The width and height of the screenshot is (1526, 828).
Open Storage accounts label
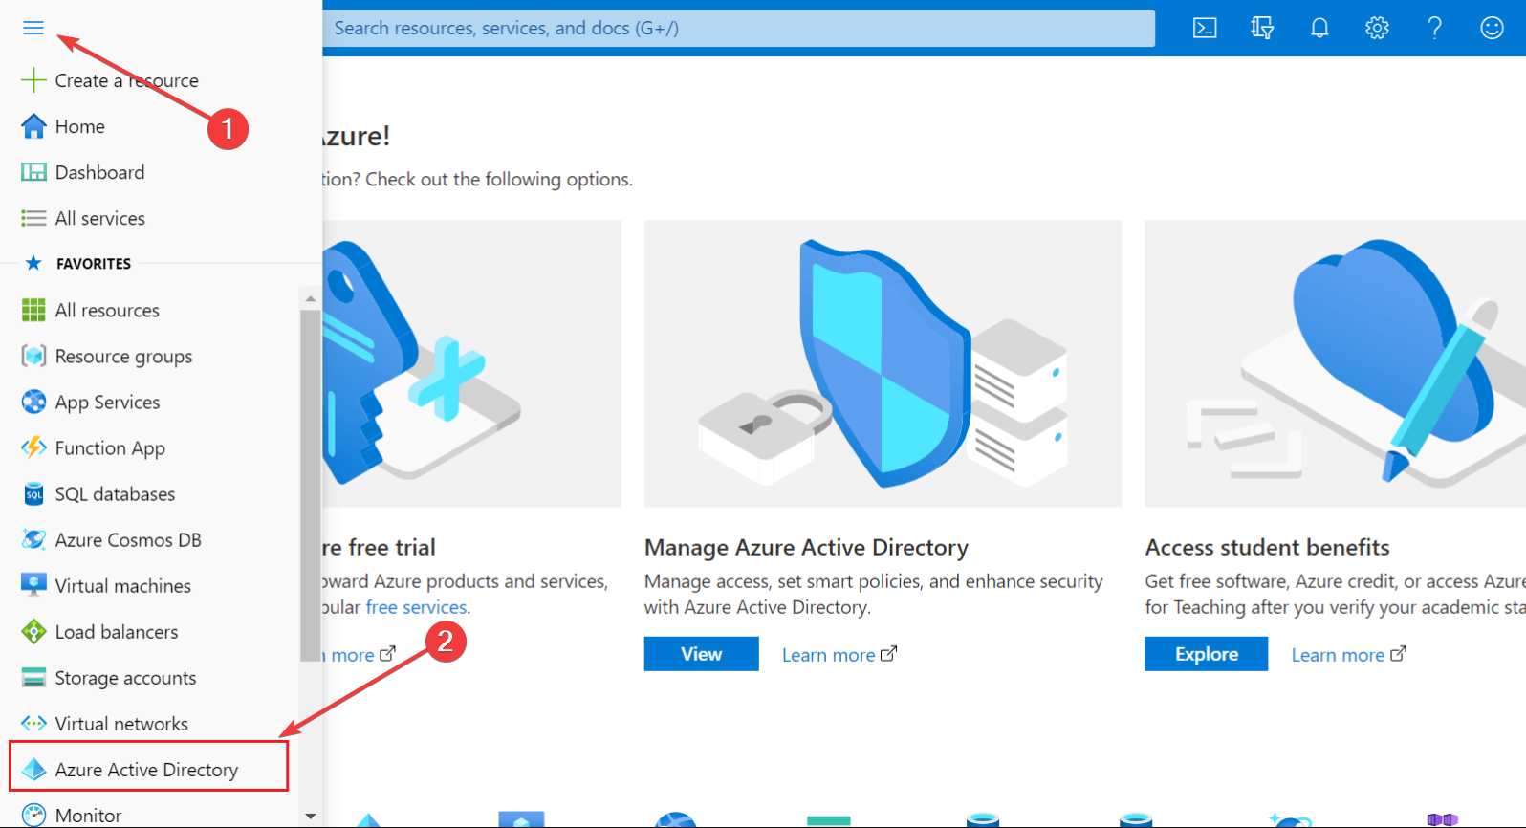pyautogui.click(x=125, y=678)
